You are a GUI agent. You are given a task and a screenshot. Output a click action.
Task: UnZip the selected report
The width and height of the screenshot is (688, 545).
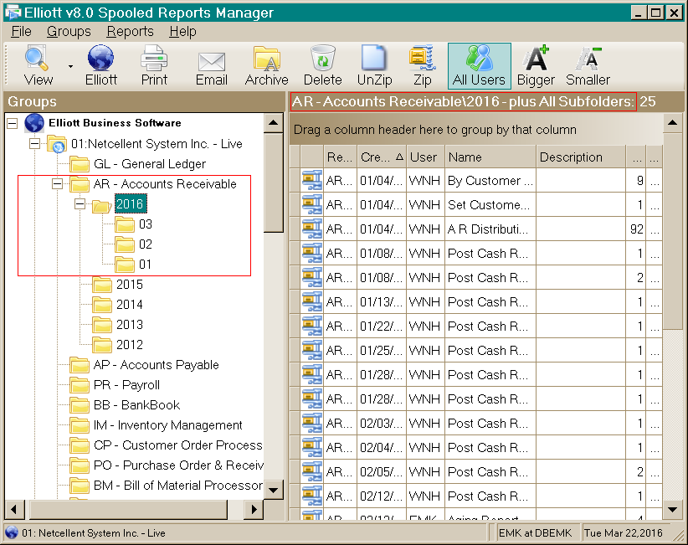374,66
